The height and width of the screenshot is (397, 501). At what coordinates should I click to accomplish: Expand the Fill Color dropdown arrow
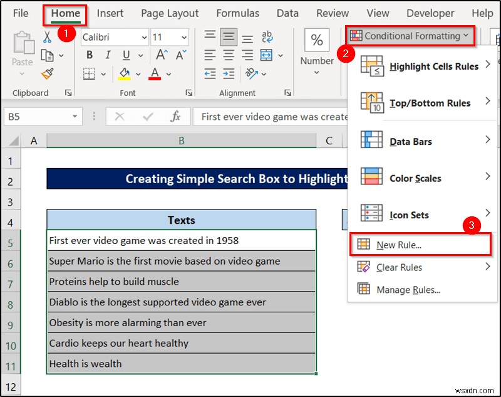pyautogui.click(x=138, y=73)
